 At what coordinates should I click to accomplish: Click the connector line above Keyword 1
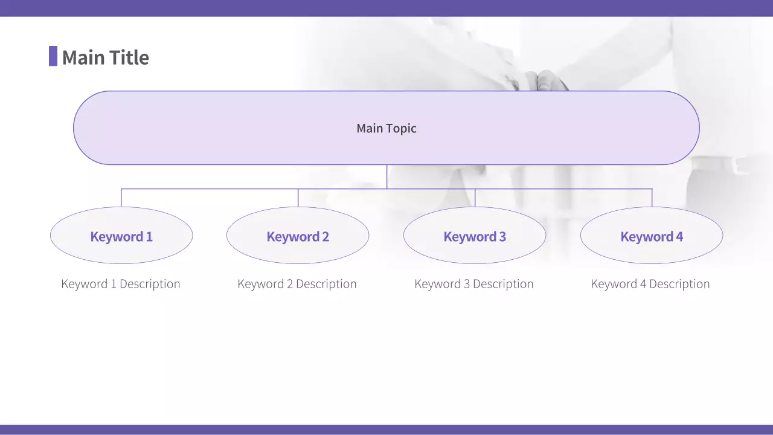tap(121, 198)
